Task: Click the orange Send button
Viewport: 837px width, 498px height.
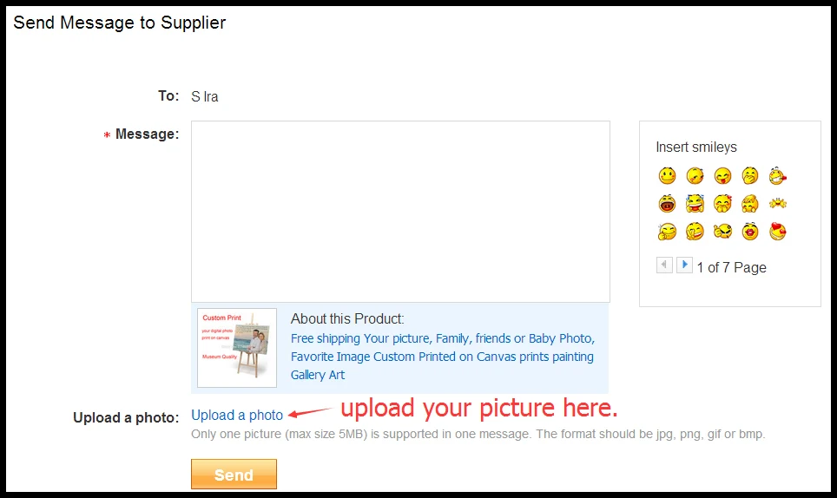Action: 234,474
